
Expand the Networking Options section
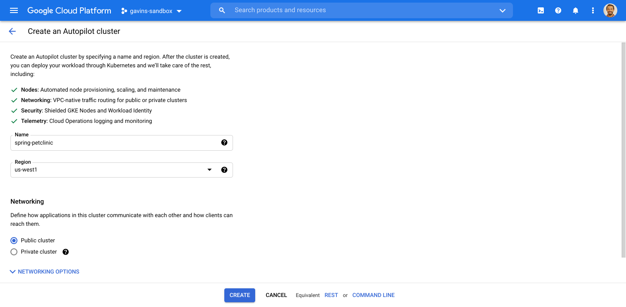pyautogui.click(x=44, y=271)
